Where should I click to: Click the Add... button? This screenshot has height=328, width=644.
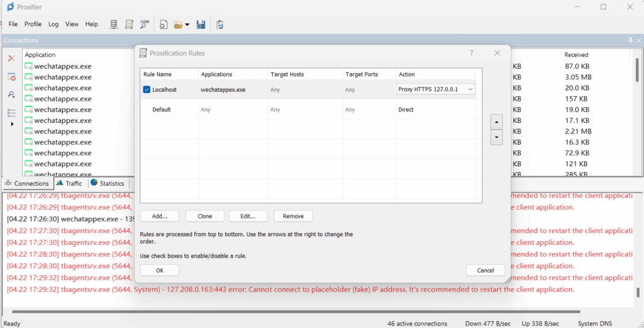click(x=159, y=216)
